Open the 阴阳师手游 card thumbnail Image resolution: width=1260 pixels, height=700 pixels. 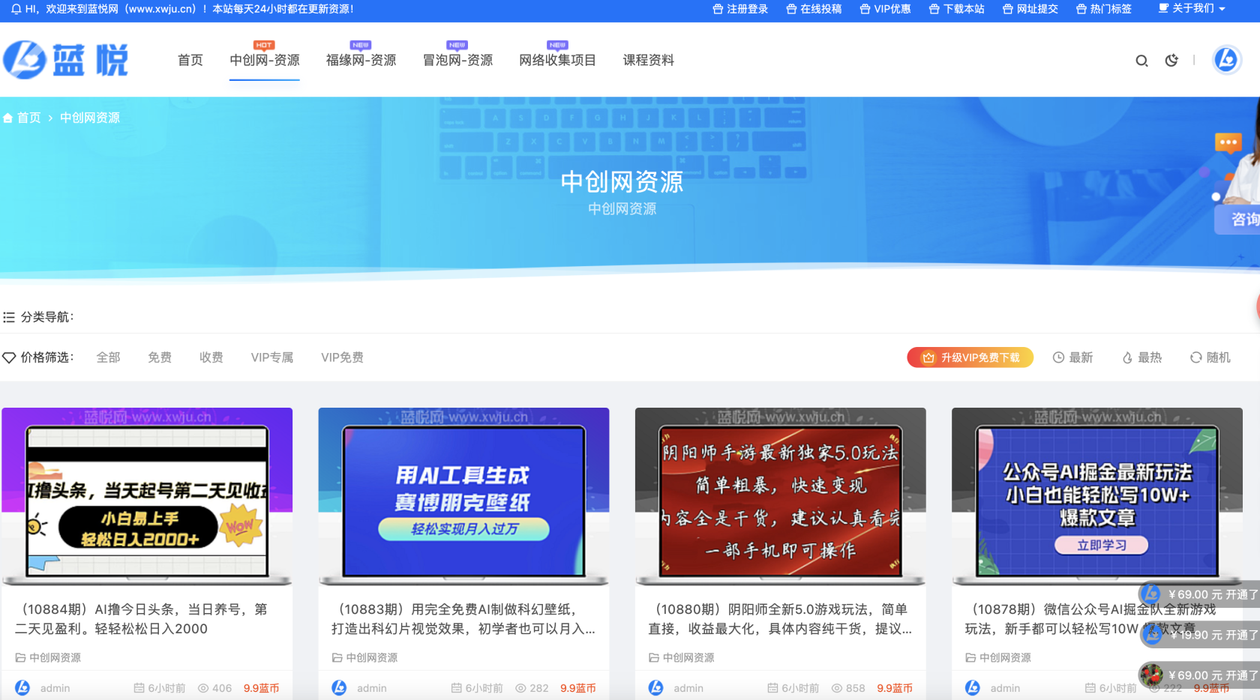point(780,498)
